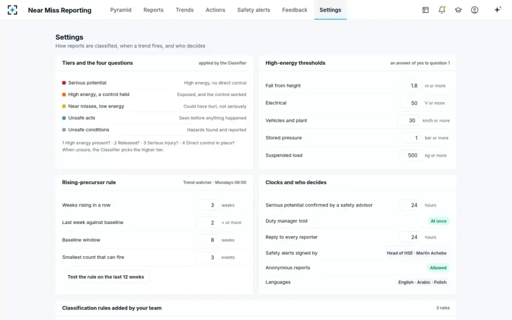Edit Serious potential confirmation hours field
The height and width of the screenshot is (320, 512).
[x=410, y=205]
